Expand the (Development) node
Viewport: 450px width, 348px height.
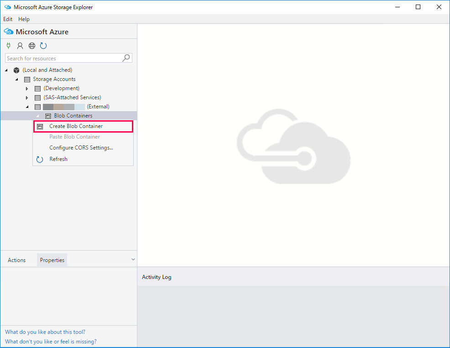point(26,89)
